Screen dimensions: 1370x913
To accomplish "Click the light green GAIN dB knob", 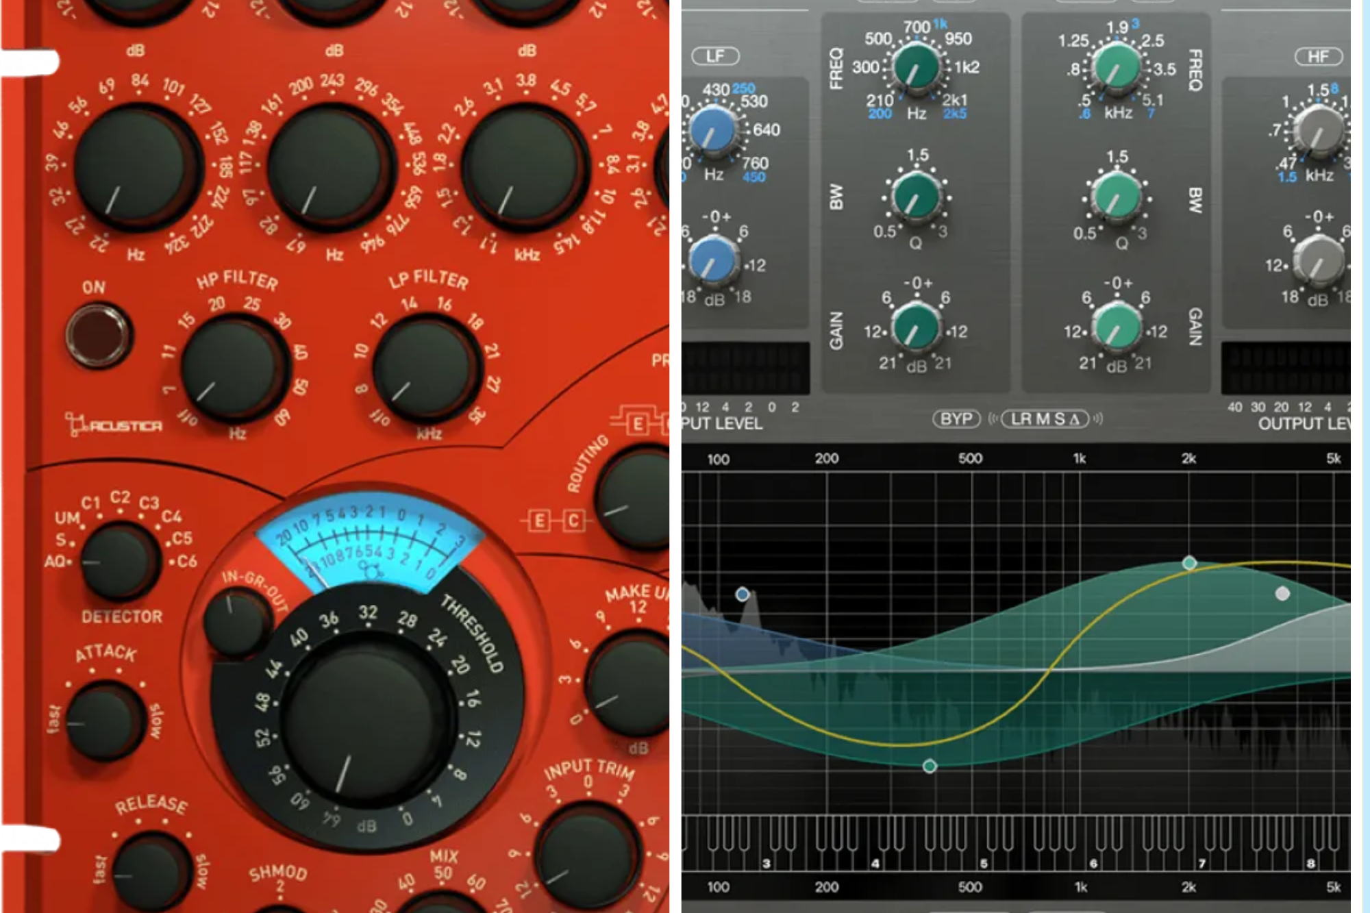I will point(1117,327).
